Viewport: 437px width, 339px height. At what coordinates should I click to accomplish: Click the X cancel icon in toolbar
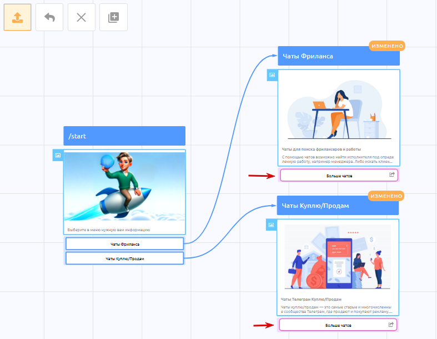pos(82,17)
